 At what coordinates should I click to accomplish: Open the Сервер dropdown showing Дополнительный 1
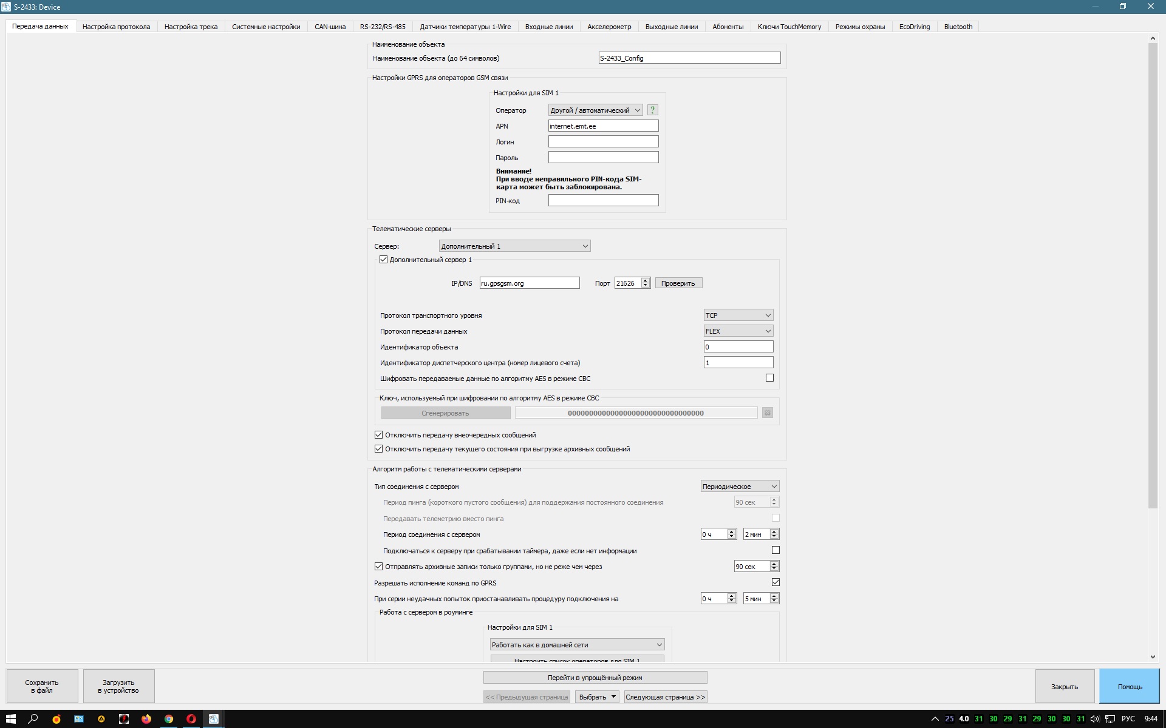tap(514, 246)
